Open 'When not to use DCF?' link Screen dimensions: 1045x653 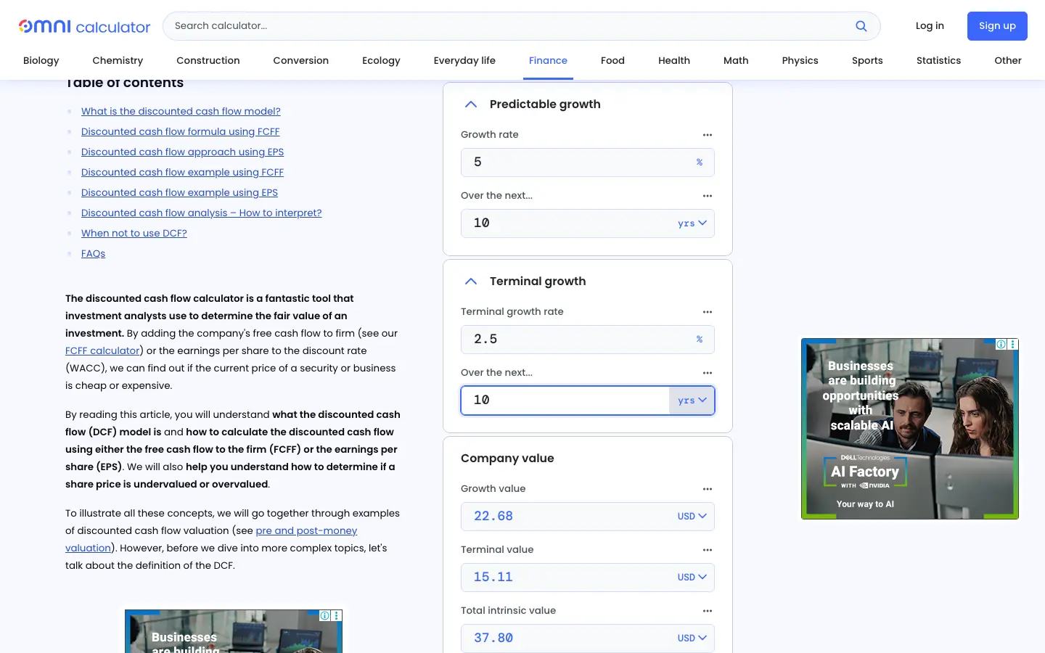(134, 233)
